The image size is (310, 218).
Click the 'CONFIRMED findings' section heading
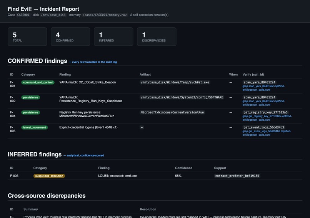[37, 61]
